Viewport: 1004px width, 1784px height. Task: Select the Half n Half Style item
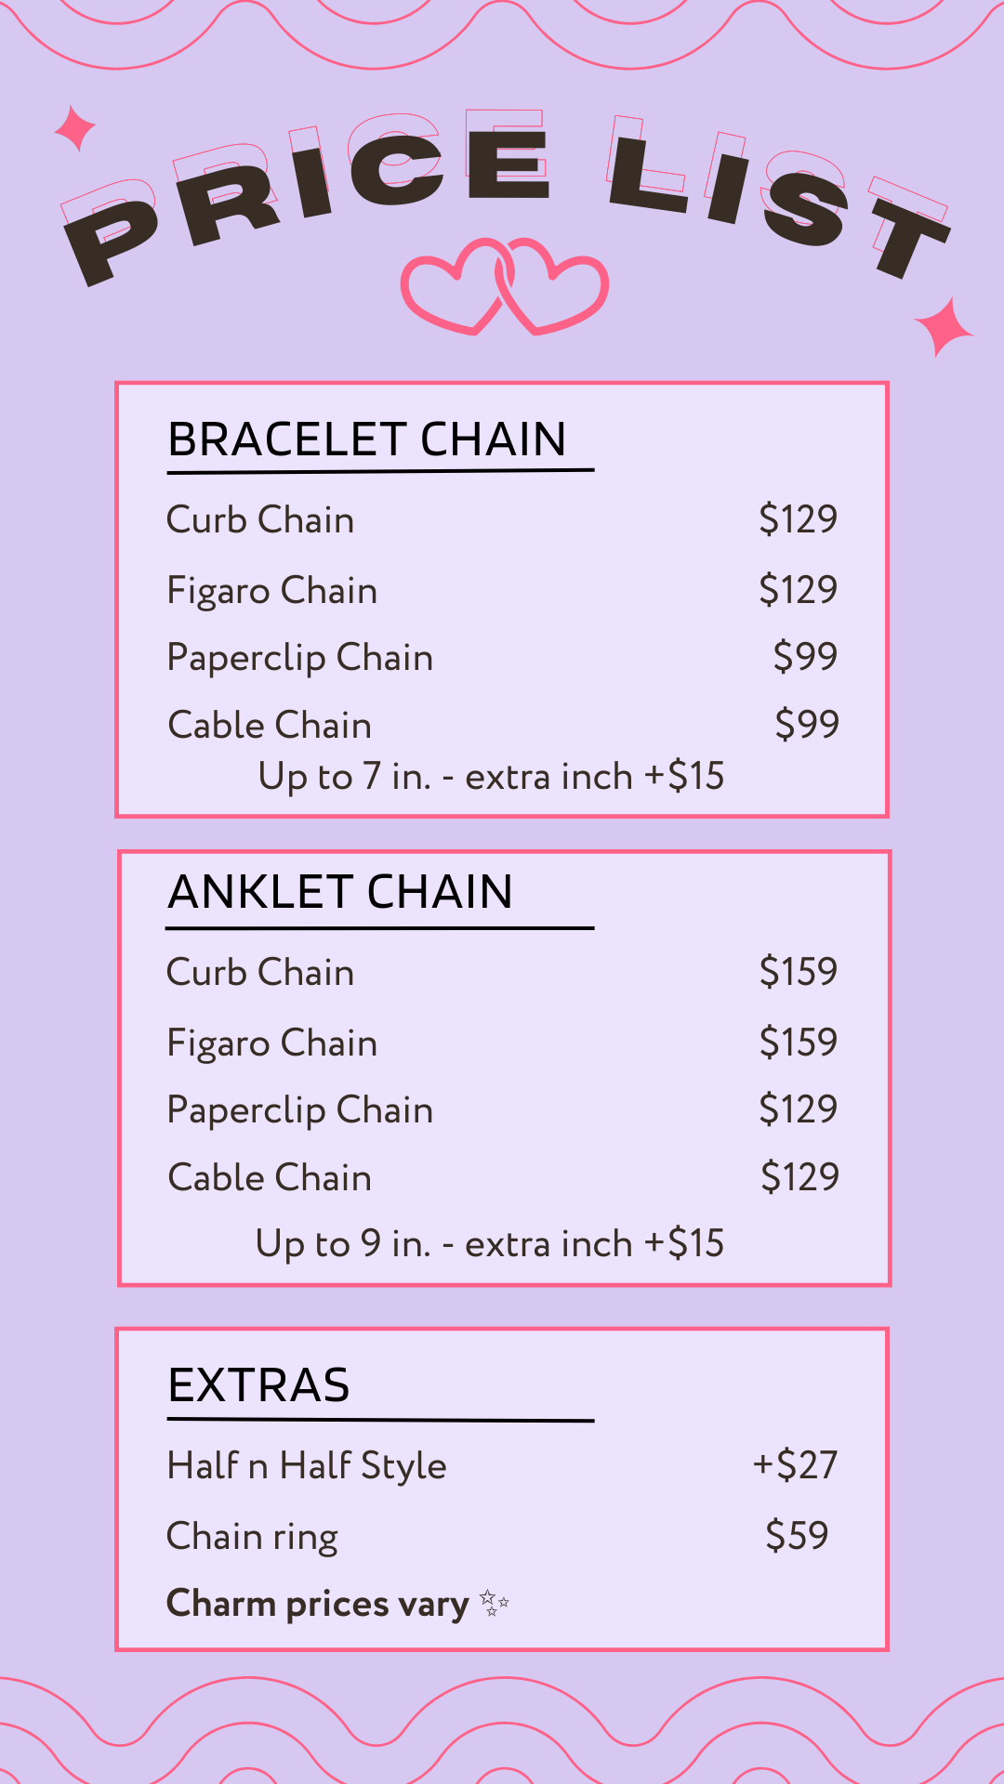click(x=307, y=1466)
